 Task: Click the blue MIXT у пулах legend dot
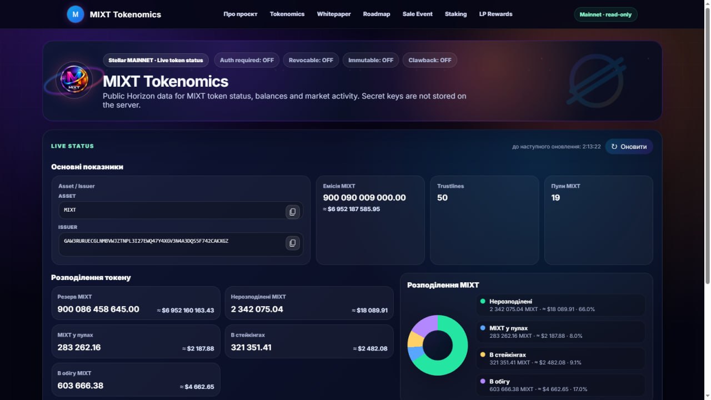(483, 328)
